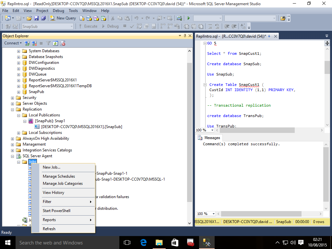Open Microsoft Edge from the taskbar
Screen dimensions: 332x249
coord(143,243)
